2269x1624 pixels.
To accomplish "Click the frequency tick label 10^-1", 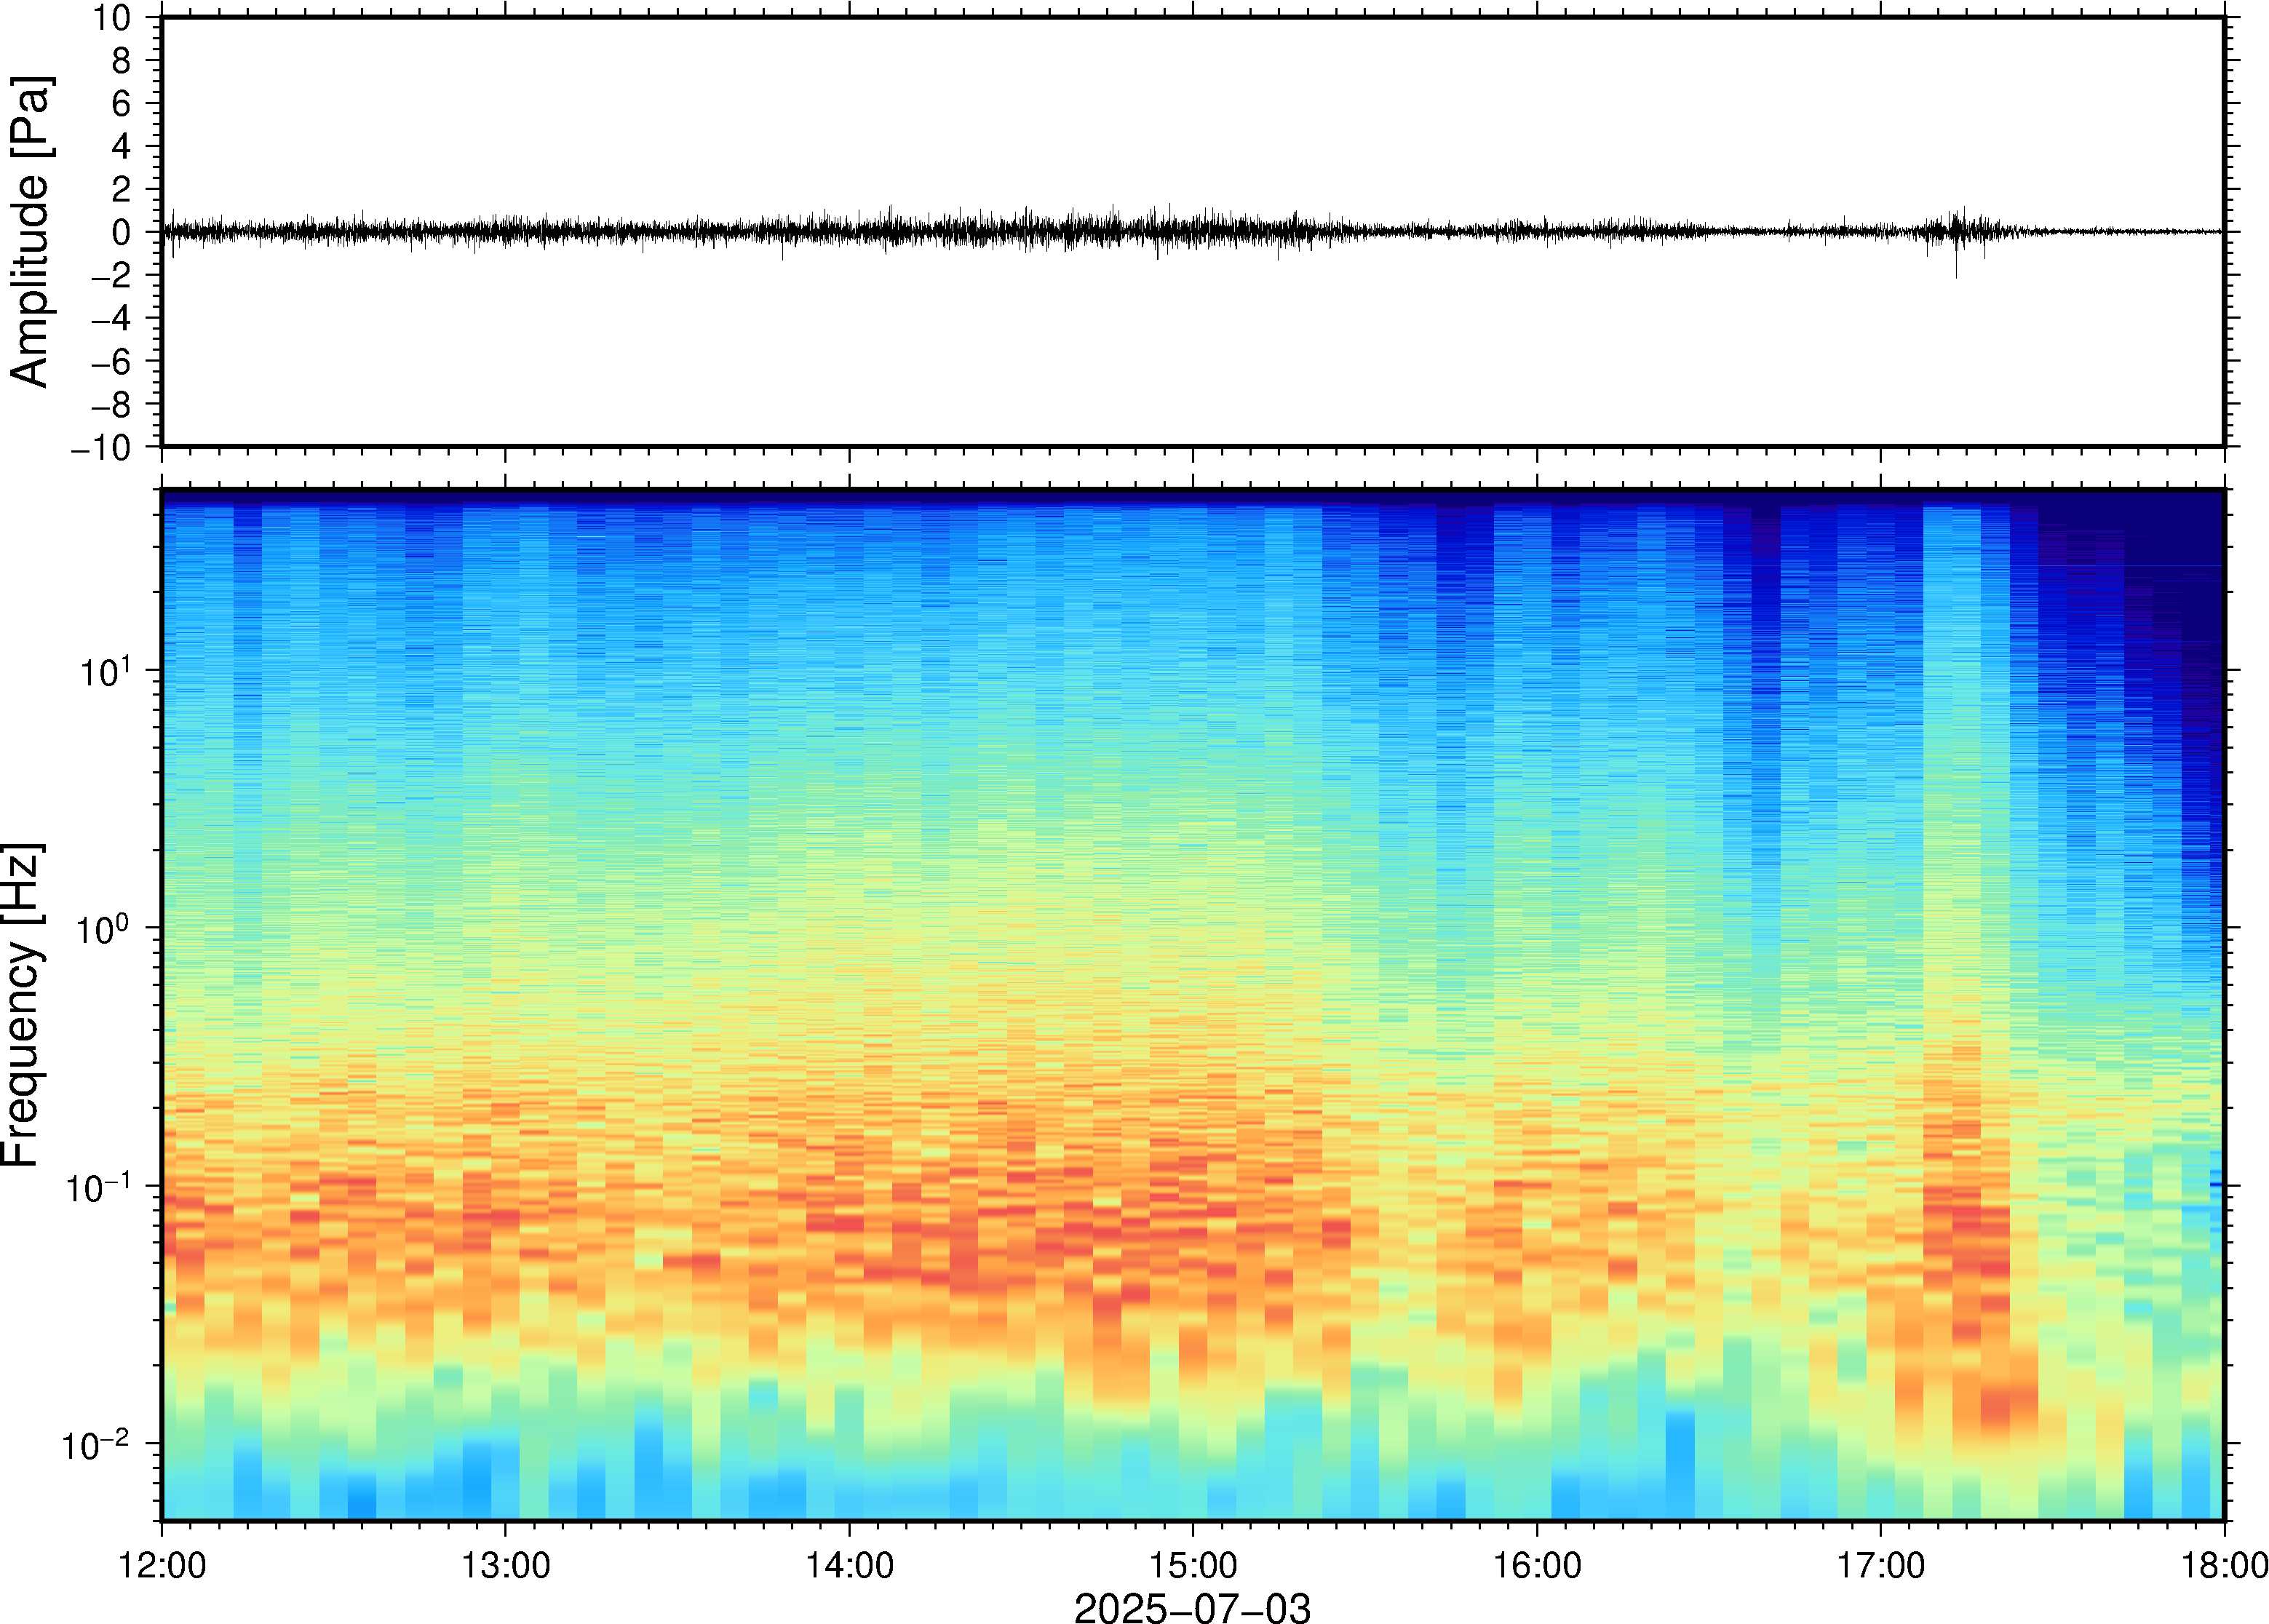I will (x=98, y=1186).
